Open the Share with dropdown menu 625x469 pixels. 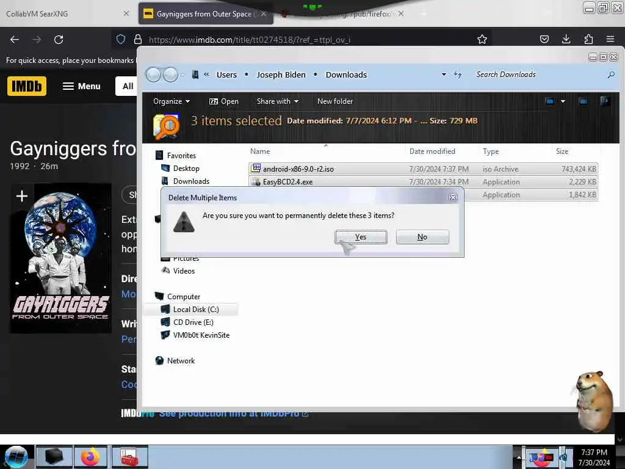point(278,101)
